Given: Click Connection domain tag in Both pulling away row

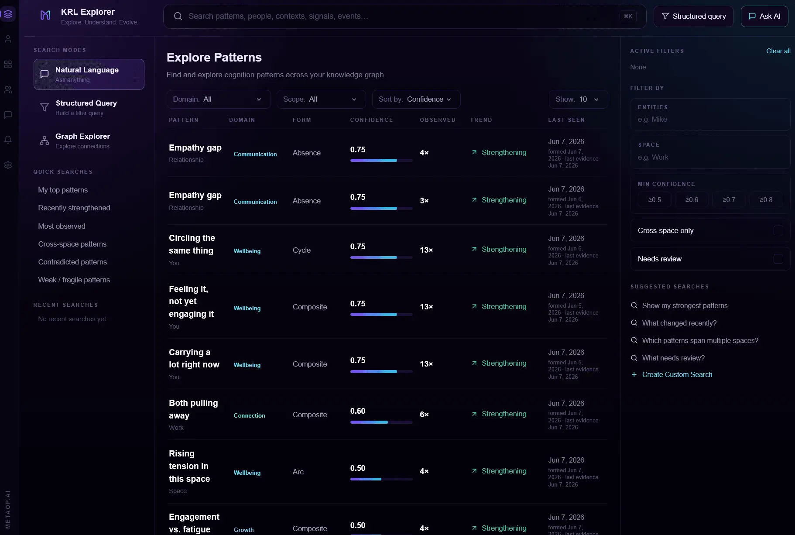Looking at the screenshot, I should [250, 415].
